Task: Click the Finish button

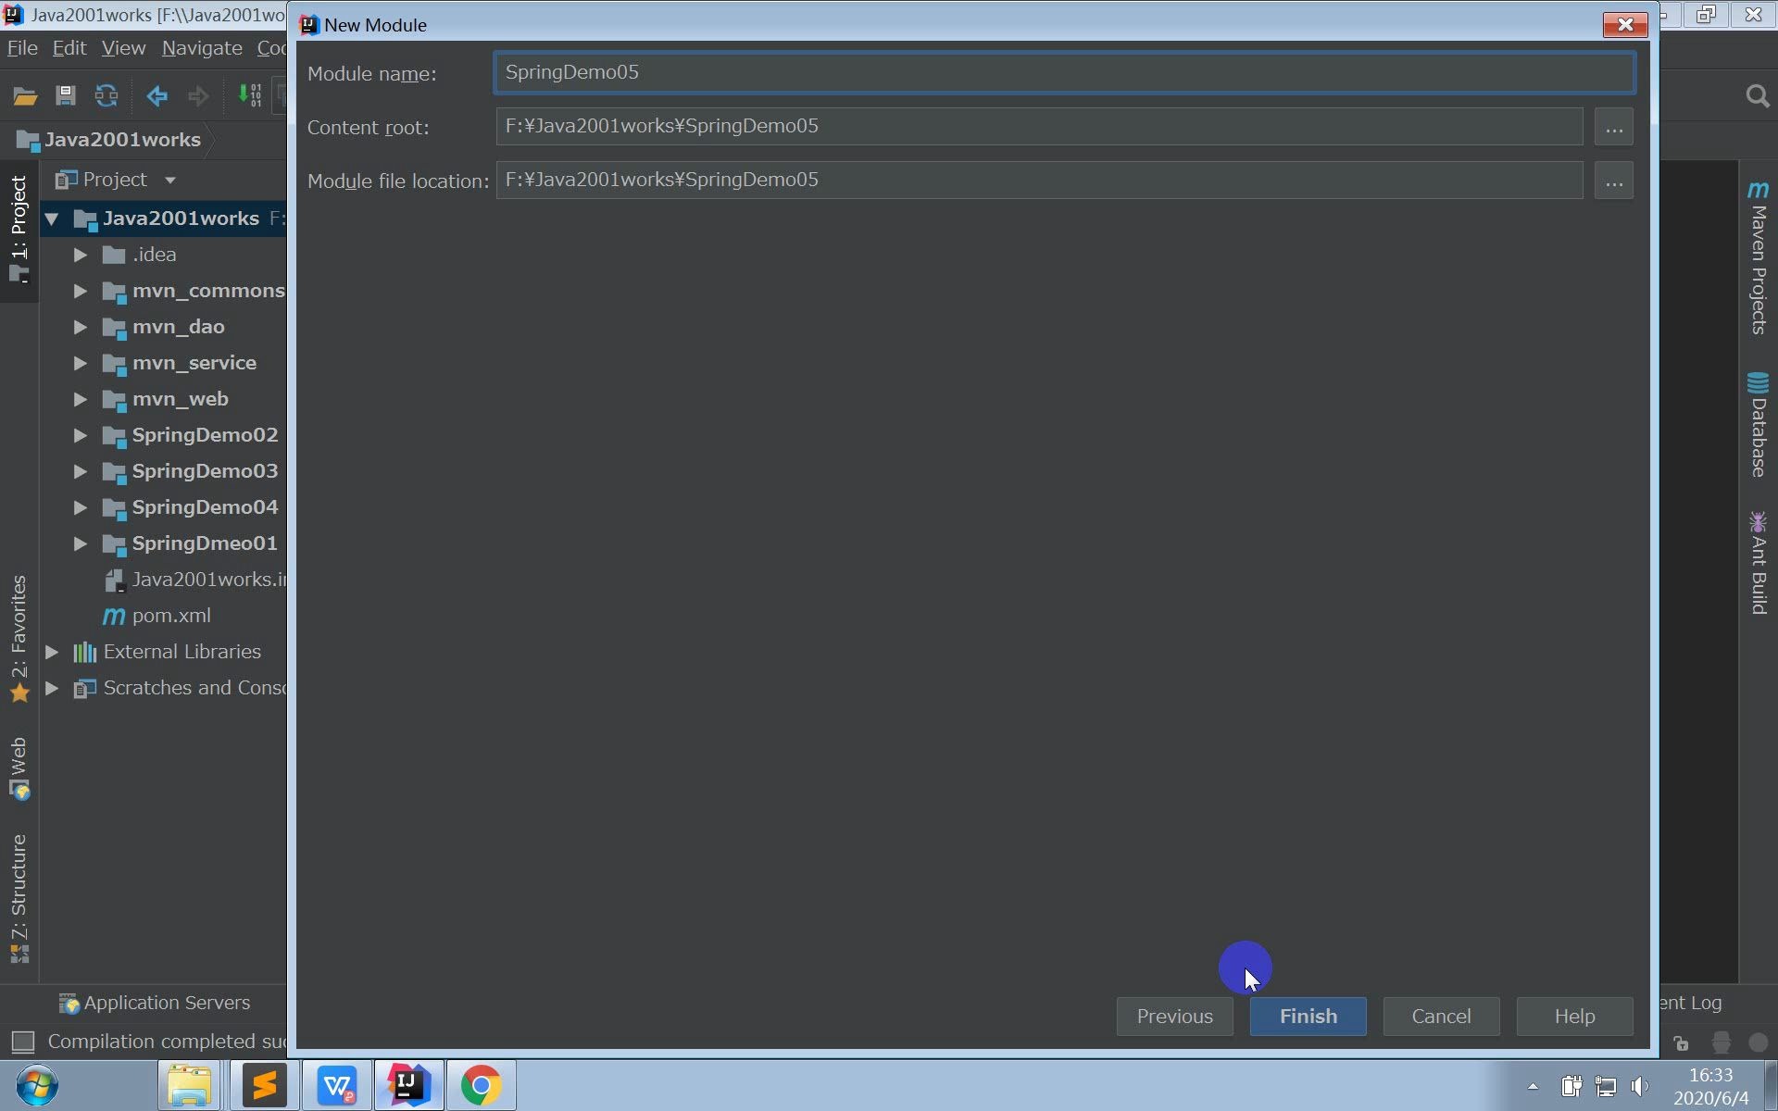Action: click(x=1307, y=1016)
